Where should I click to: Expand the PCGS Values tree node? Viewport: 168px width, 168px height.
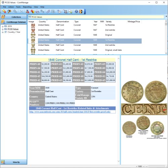tap(3, 29)
